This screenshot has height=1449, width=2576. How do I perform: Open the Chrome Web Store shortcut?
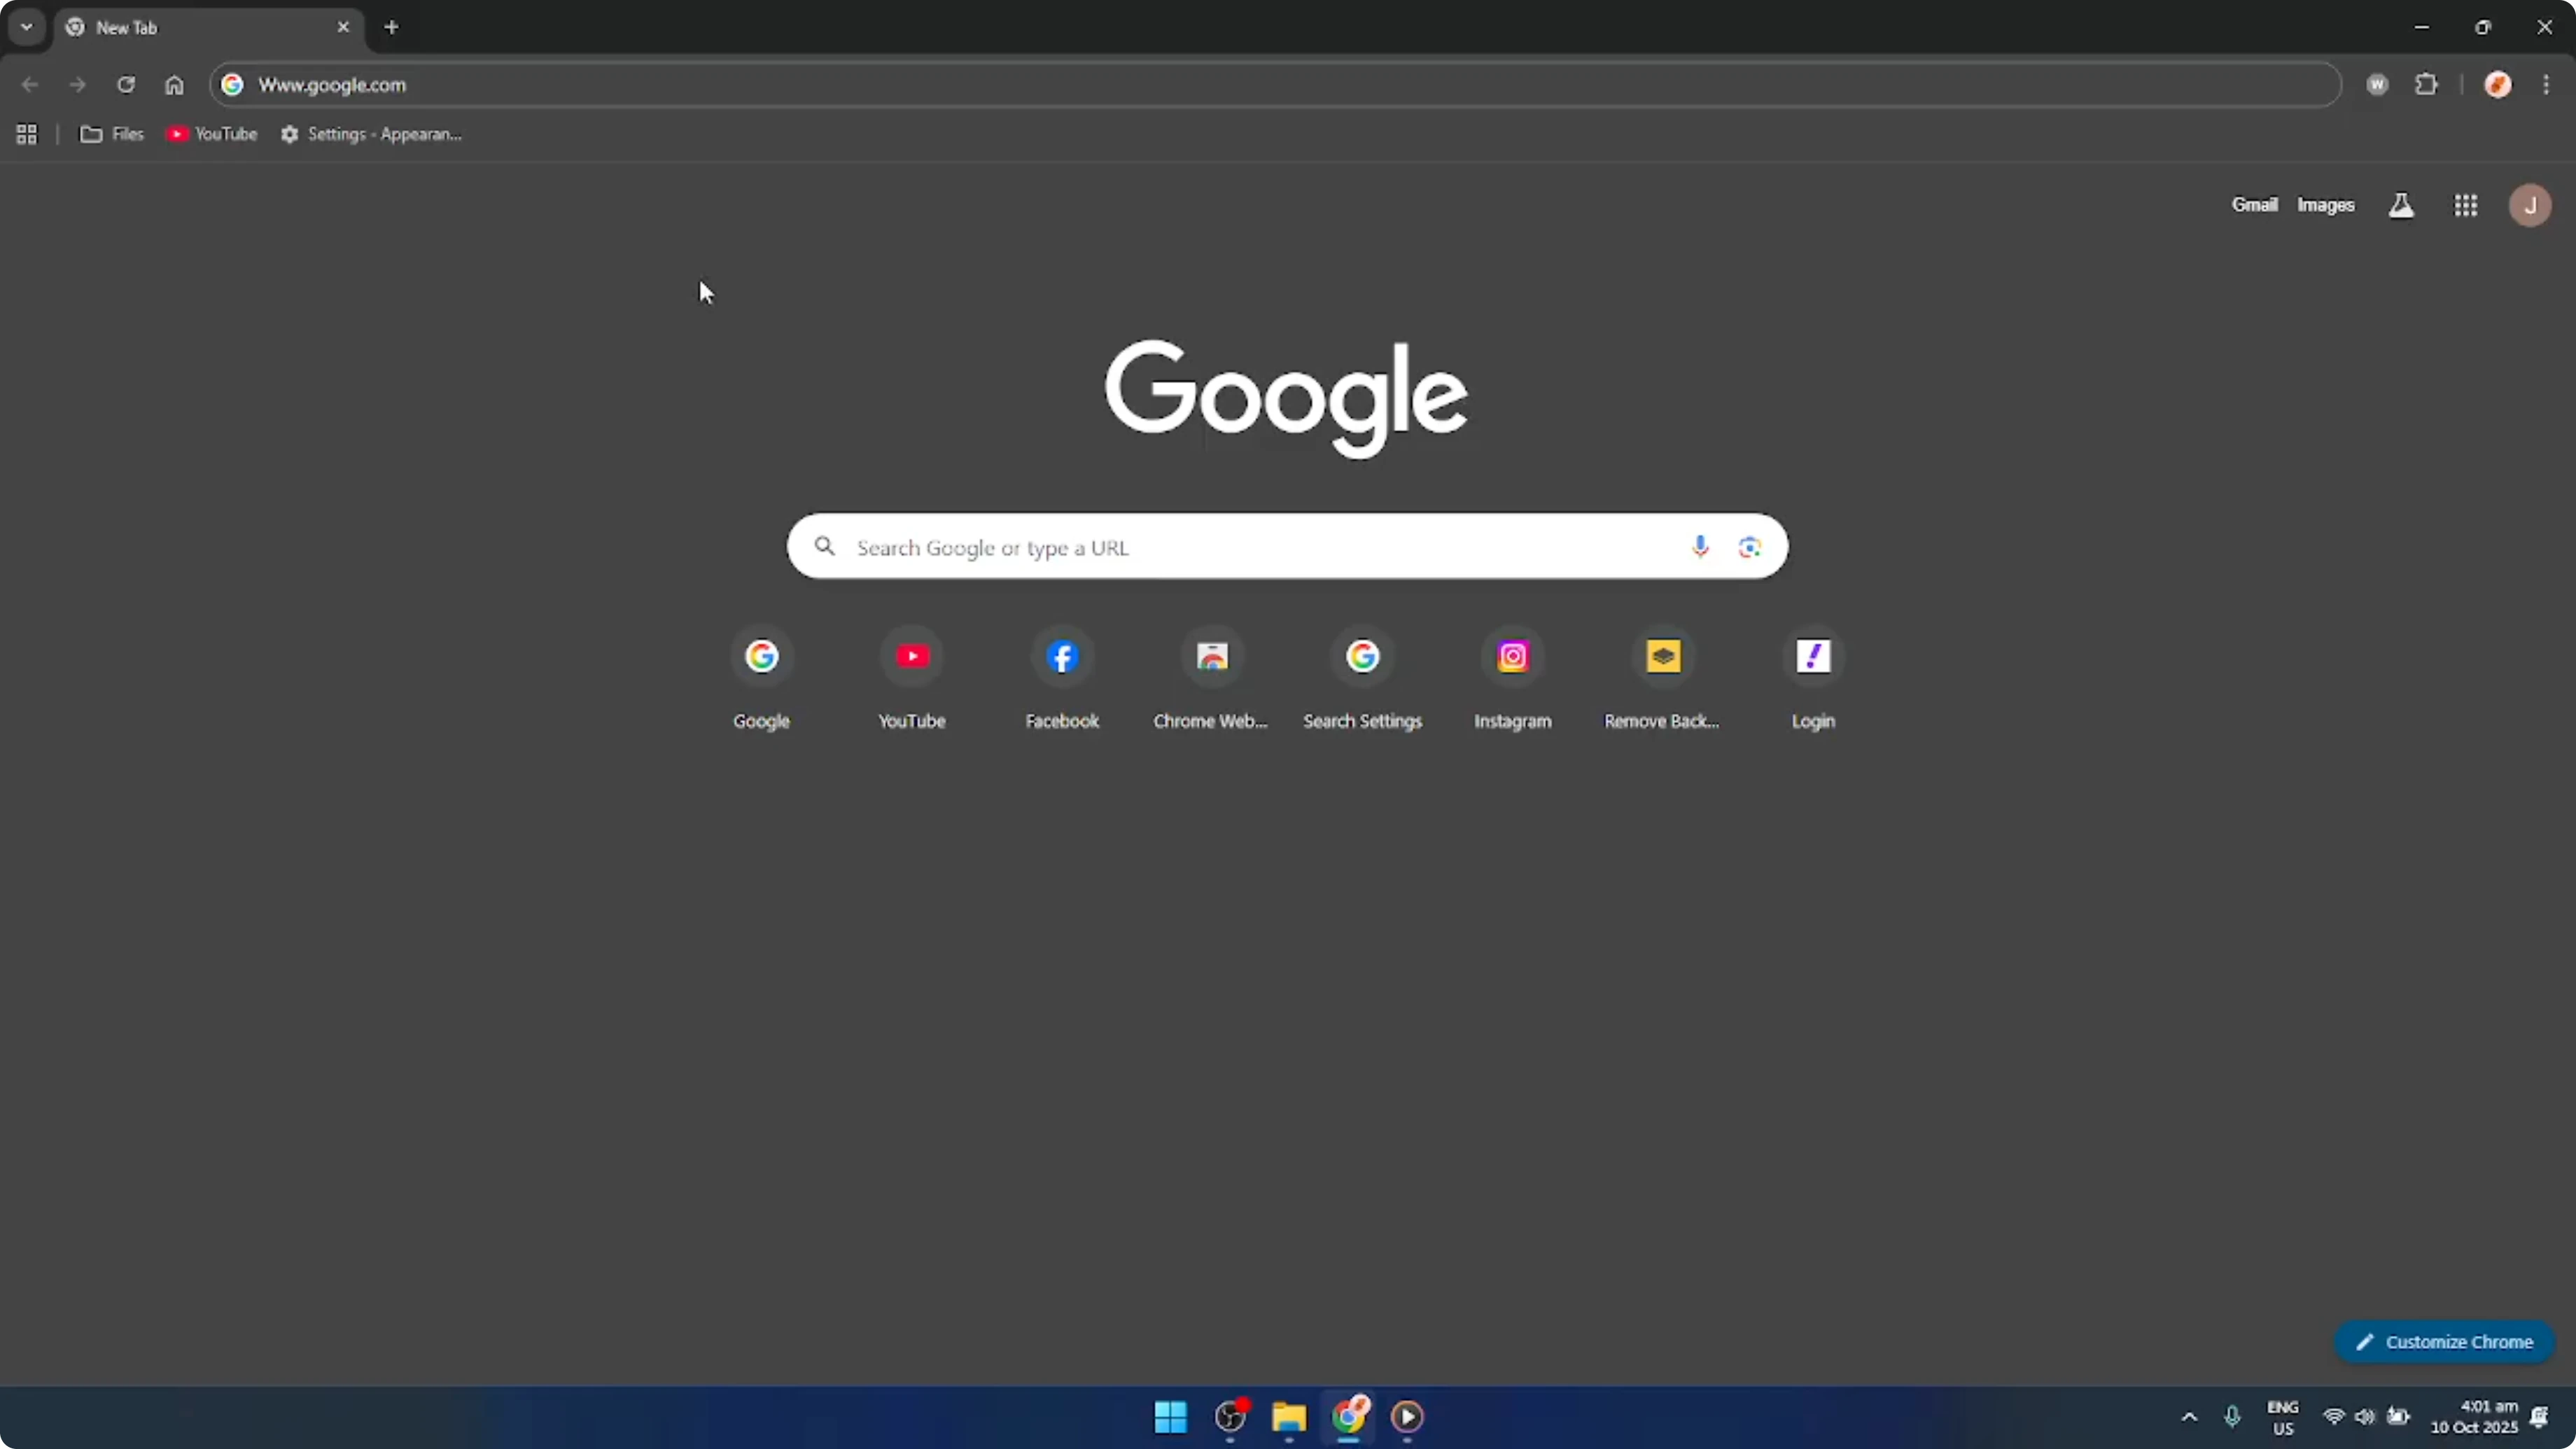click(x=1212, y=680)
